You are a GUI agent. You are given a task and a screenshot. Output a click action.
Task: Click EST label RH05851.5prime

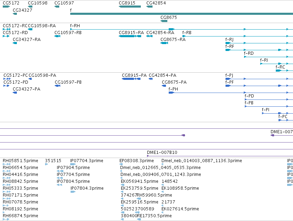[x=20, y=161]
